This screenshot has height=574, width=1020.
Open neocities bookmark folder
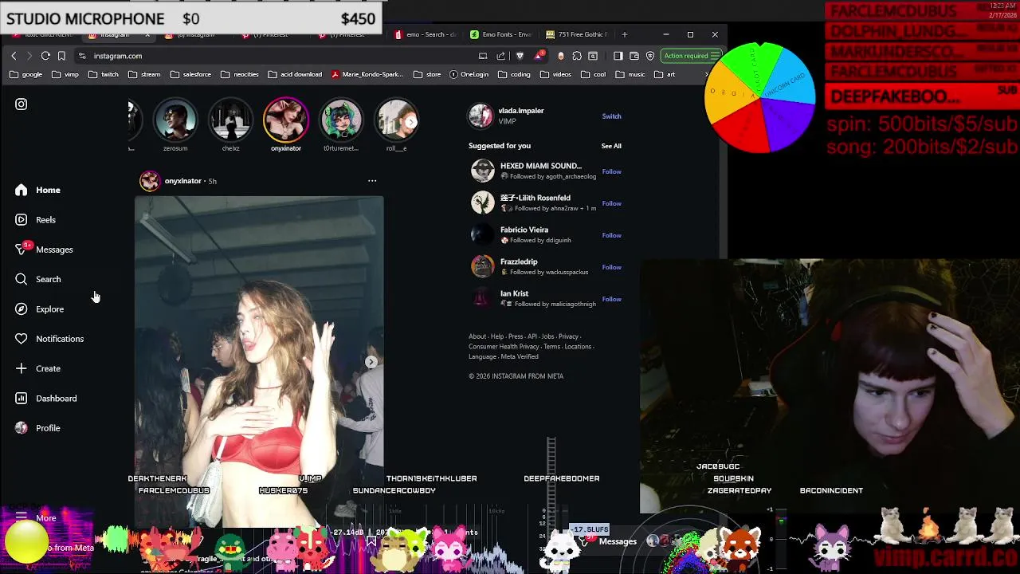[x=239, y=74]
